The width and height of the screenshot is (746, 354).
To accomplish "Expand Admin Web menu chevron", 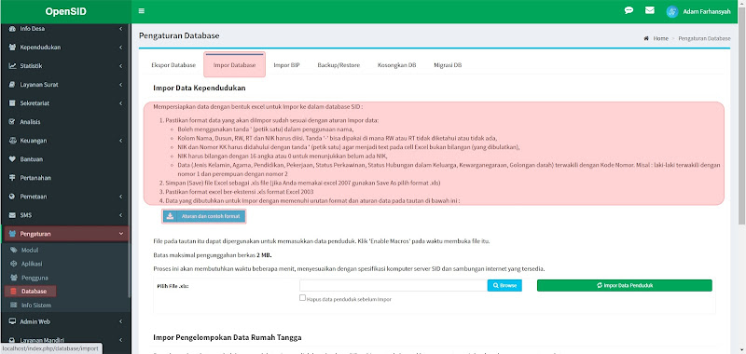I will tap(121, 321).
